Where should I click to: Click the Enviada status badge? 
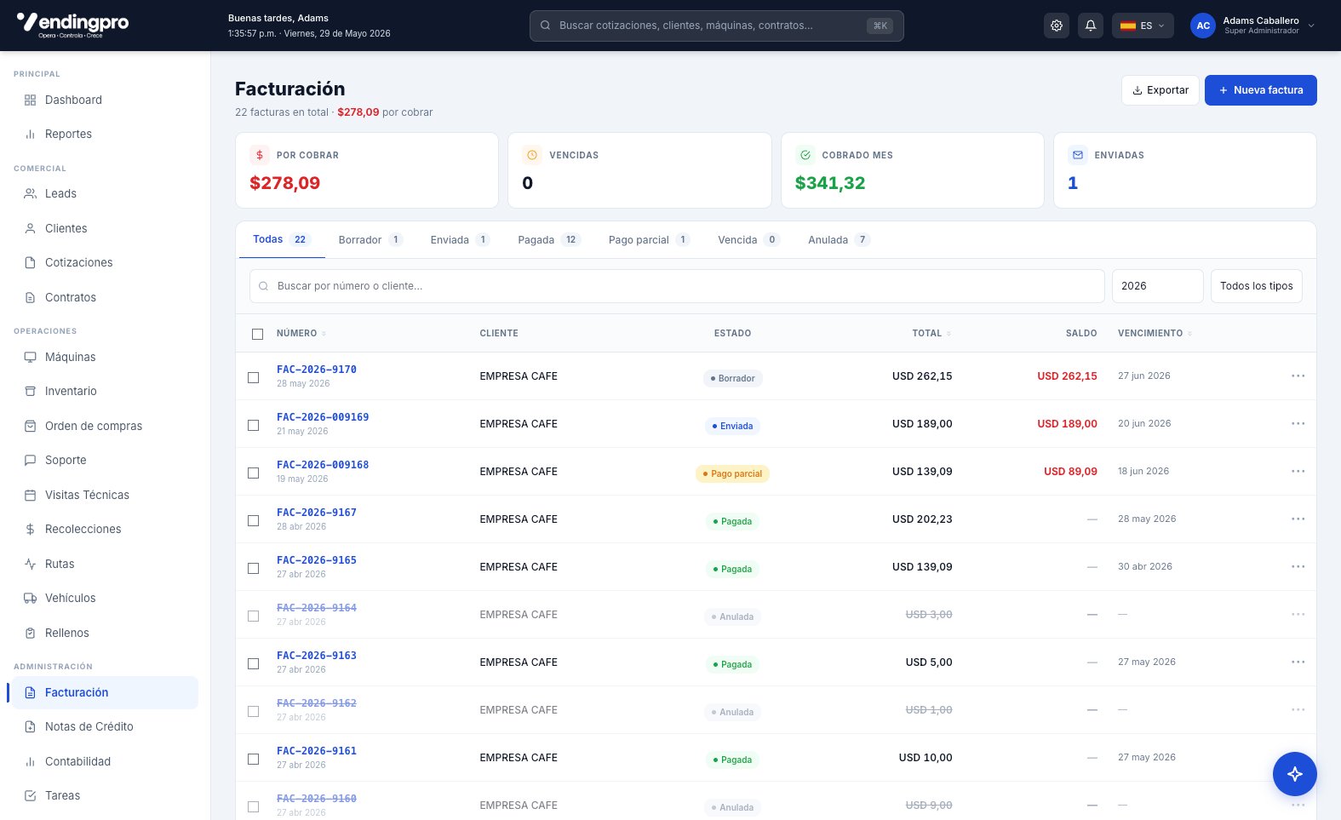732,426
